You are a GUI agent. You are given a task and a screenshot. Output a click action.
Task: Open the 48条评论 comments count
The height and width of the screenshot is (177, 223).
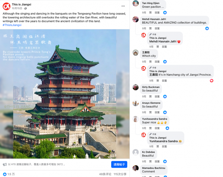click(x=105, y=174)
